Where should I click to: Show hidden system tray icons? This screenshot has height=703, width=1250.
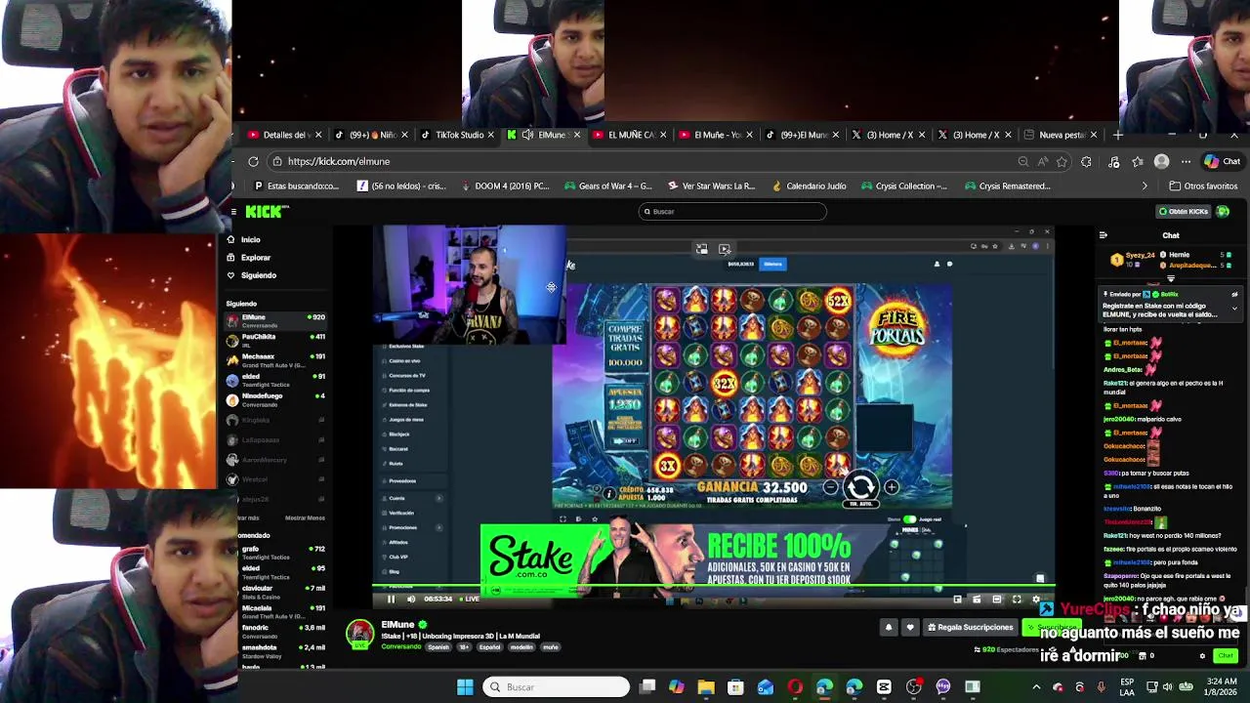1036,687
